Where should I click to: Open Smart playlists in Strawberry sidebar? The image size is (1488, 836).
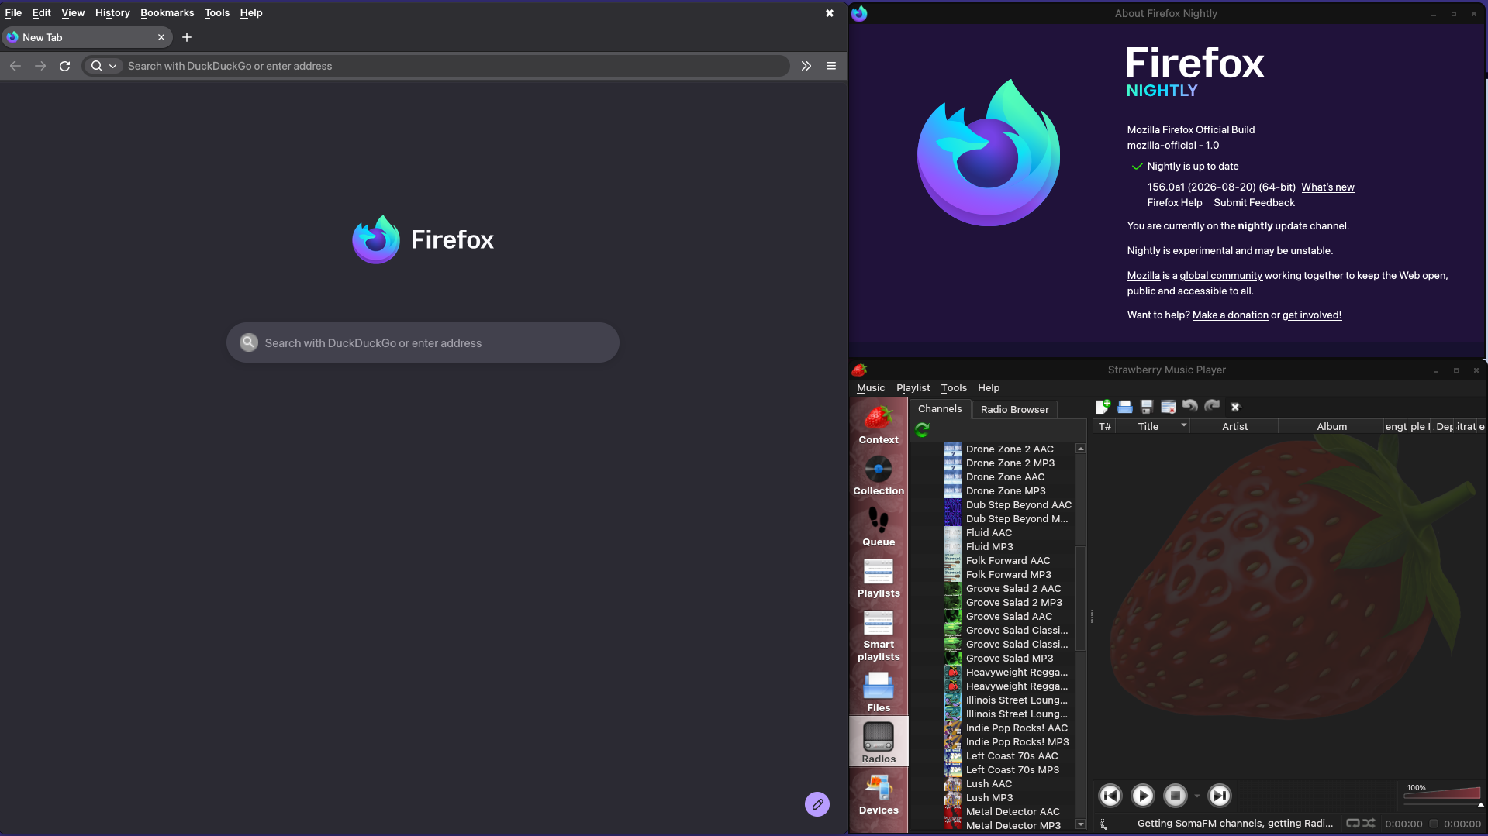click(x=879, y=635)
